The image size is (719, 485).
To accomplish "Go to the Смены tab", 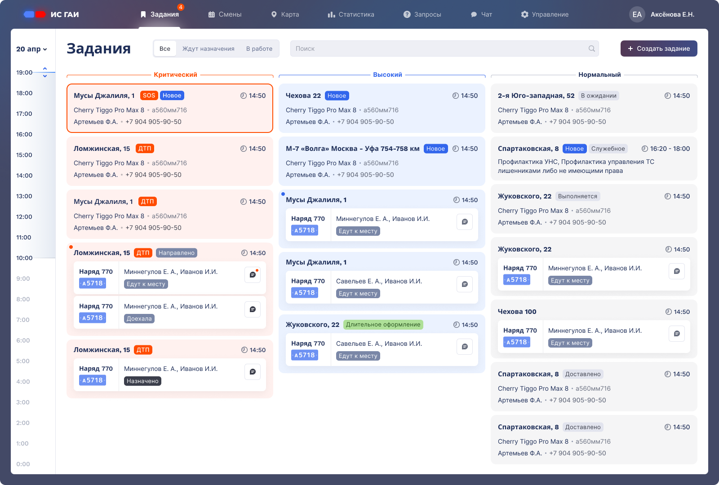I will tap(225, 14).
